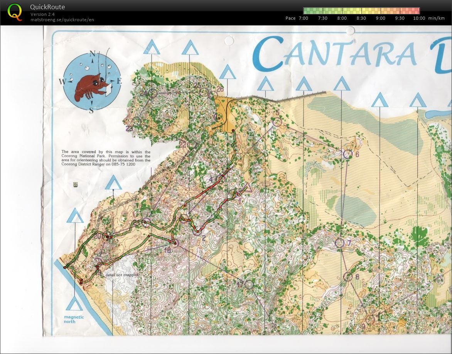Click the lobster compass rose emblem
This screenshot has width=452, height=354.
pos(92,81)
